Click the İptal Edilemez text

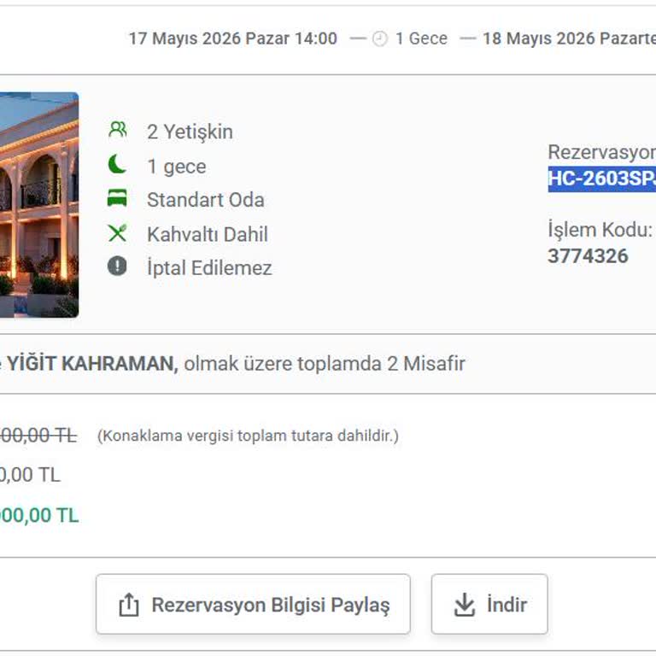point(209,268)
